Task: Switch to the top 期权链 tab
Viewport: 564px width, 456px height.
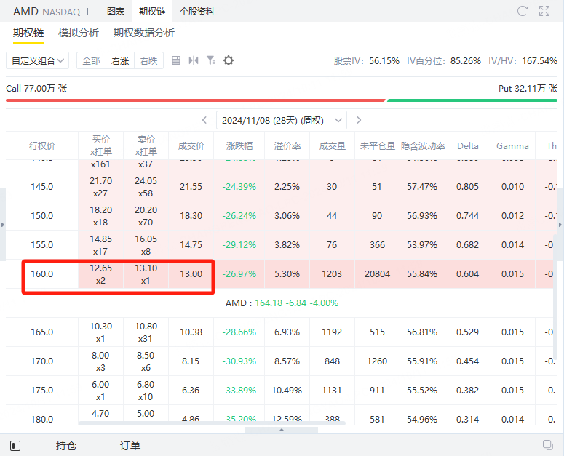Action: click(152, 11)
